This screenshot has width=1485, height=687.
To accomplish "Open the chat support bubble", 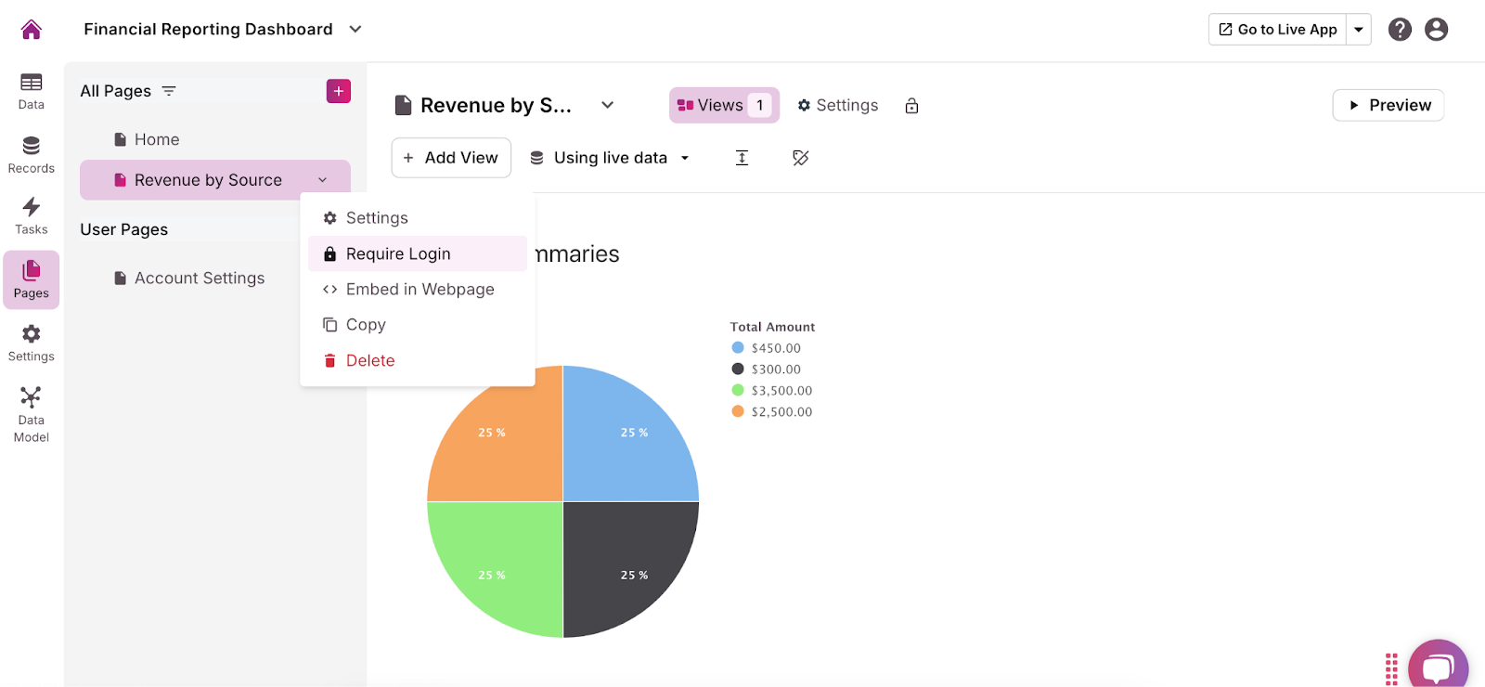I will [x=1438, y=667].
